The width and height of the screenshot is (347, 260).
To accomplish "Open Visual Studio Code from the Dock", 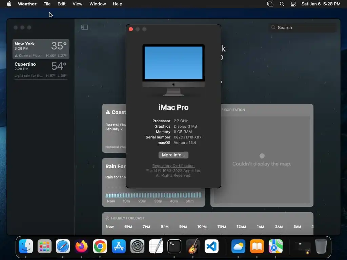I will pos(211,246).
